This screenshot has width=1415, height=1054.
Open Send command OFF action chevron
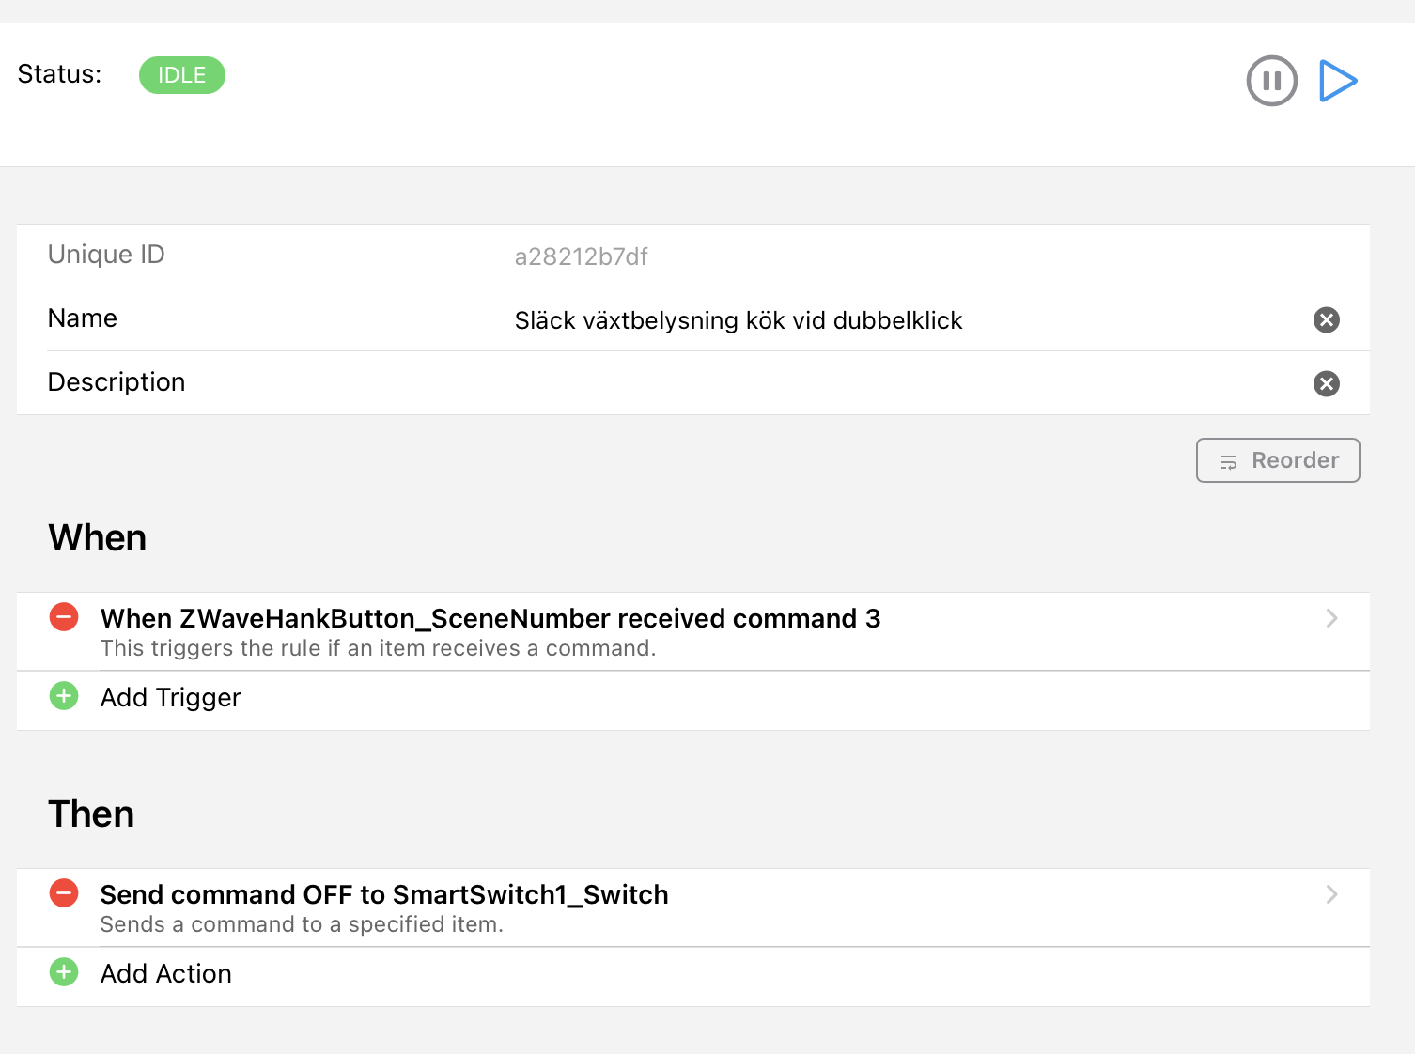pos(1331,894)
